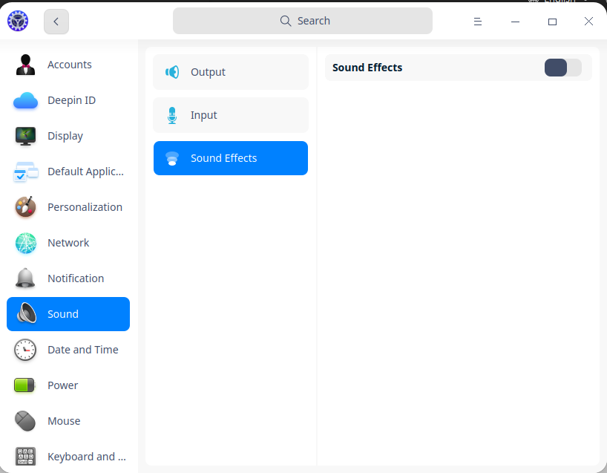Click the magnifier icon in Search
The image size is (607, 473).
point(285,21)
